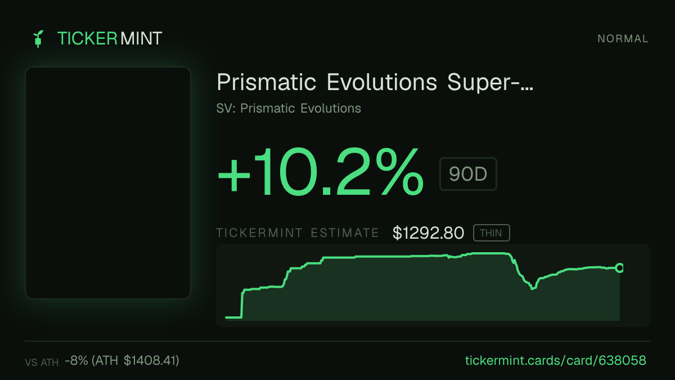The image size is (675, 380).
Task: Click the circular endpoint marker on the chart
Action: point(620,268)
